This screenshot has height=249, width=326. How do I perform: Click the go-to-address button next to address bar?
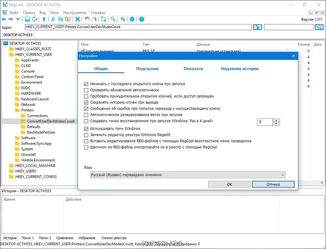tap(257, 27)
